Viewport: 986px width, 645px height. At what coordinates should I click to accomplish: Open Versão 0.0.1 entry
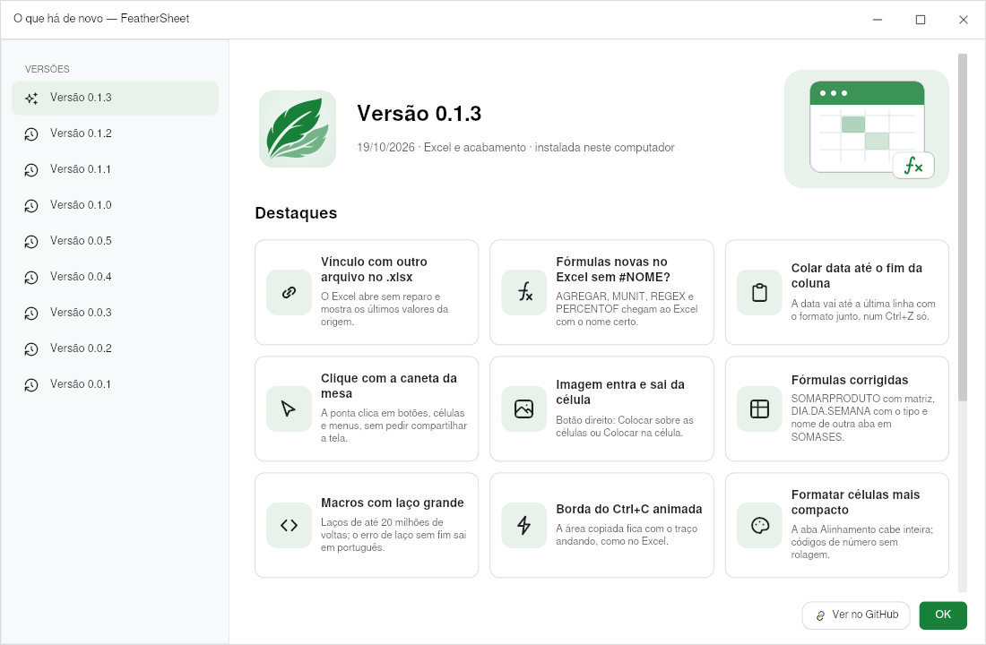coord(115,384)
